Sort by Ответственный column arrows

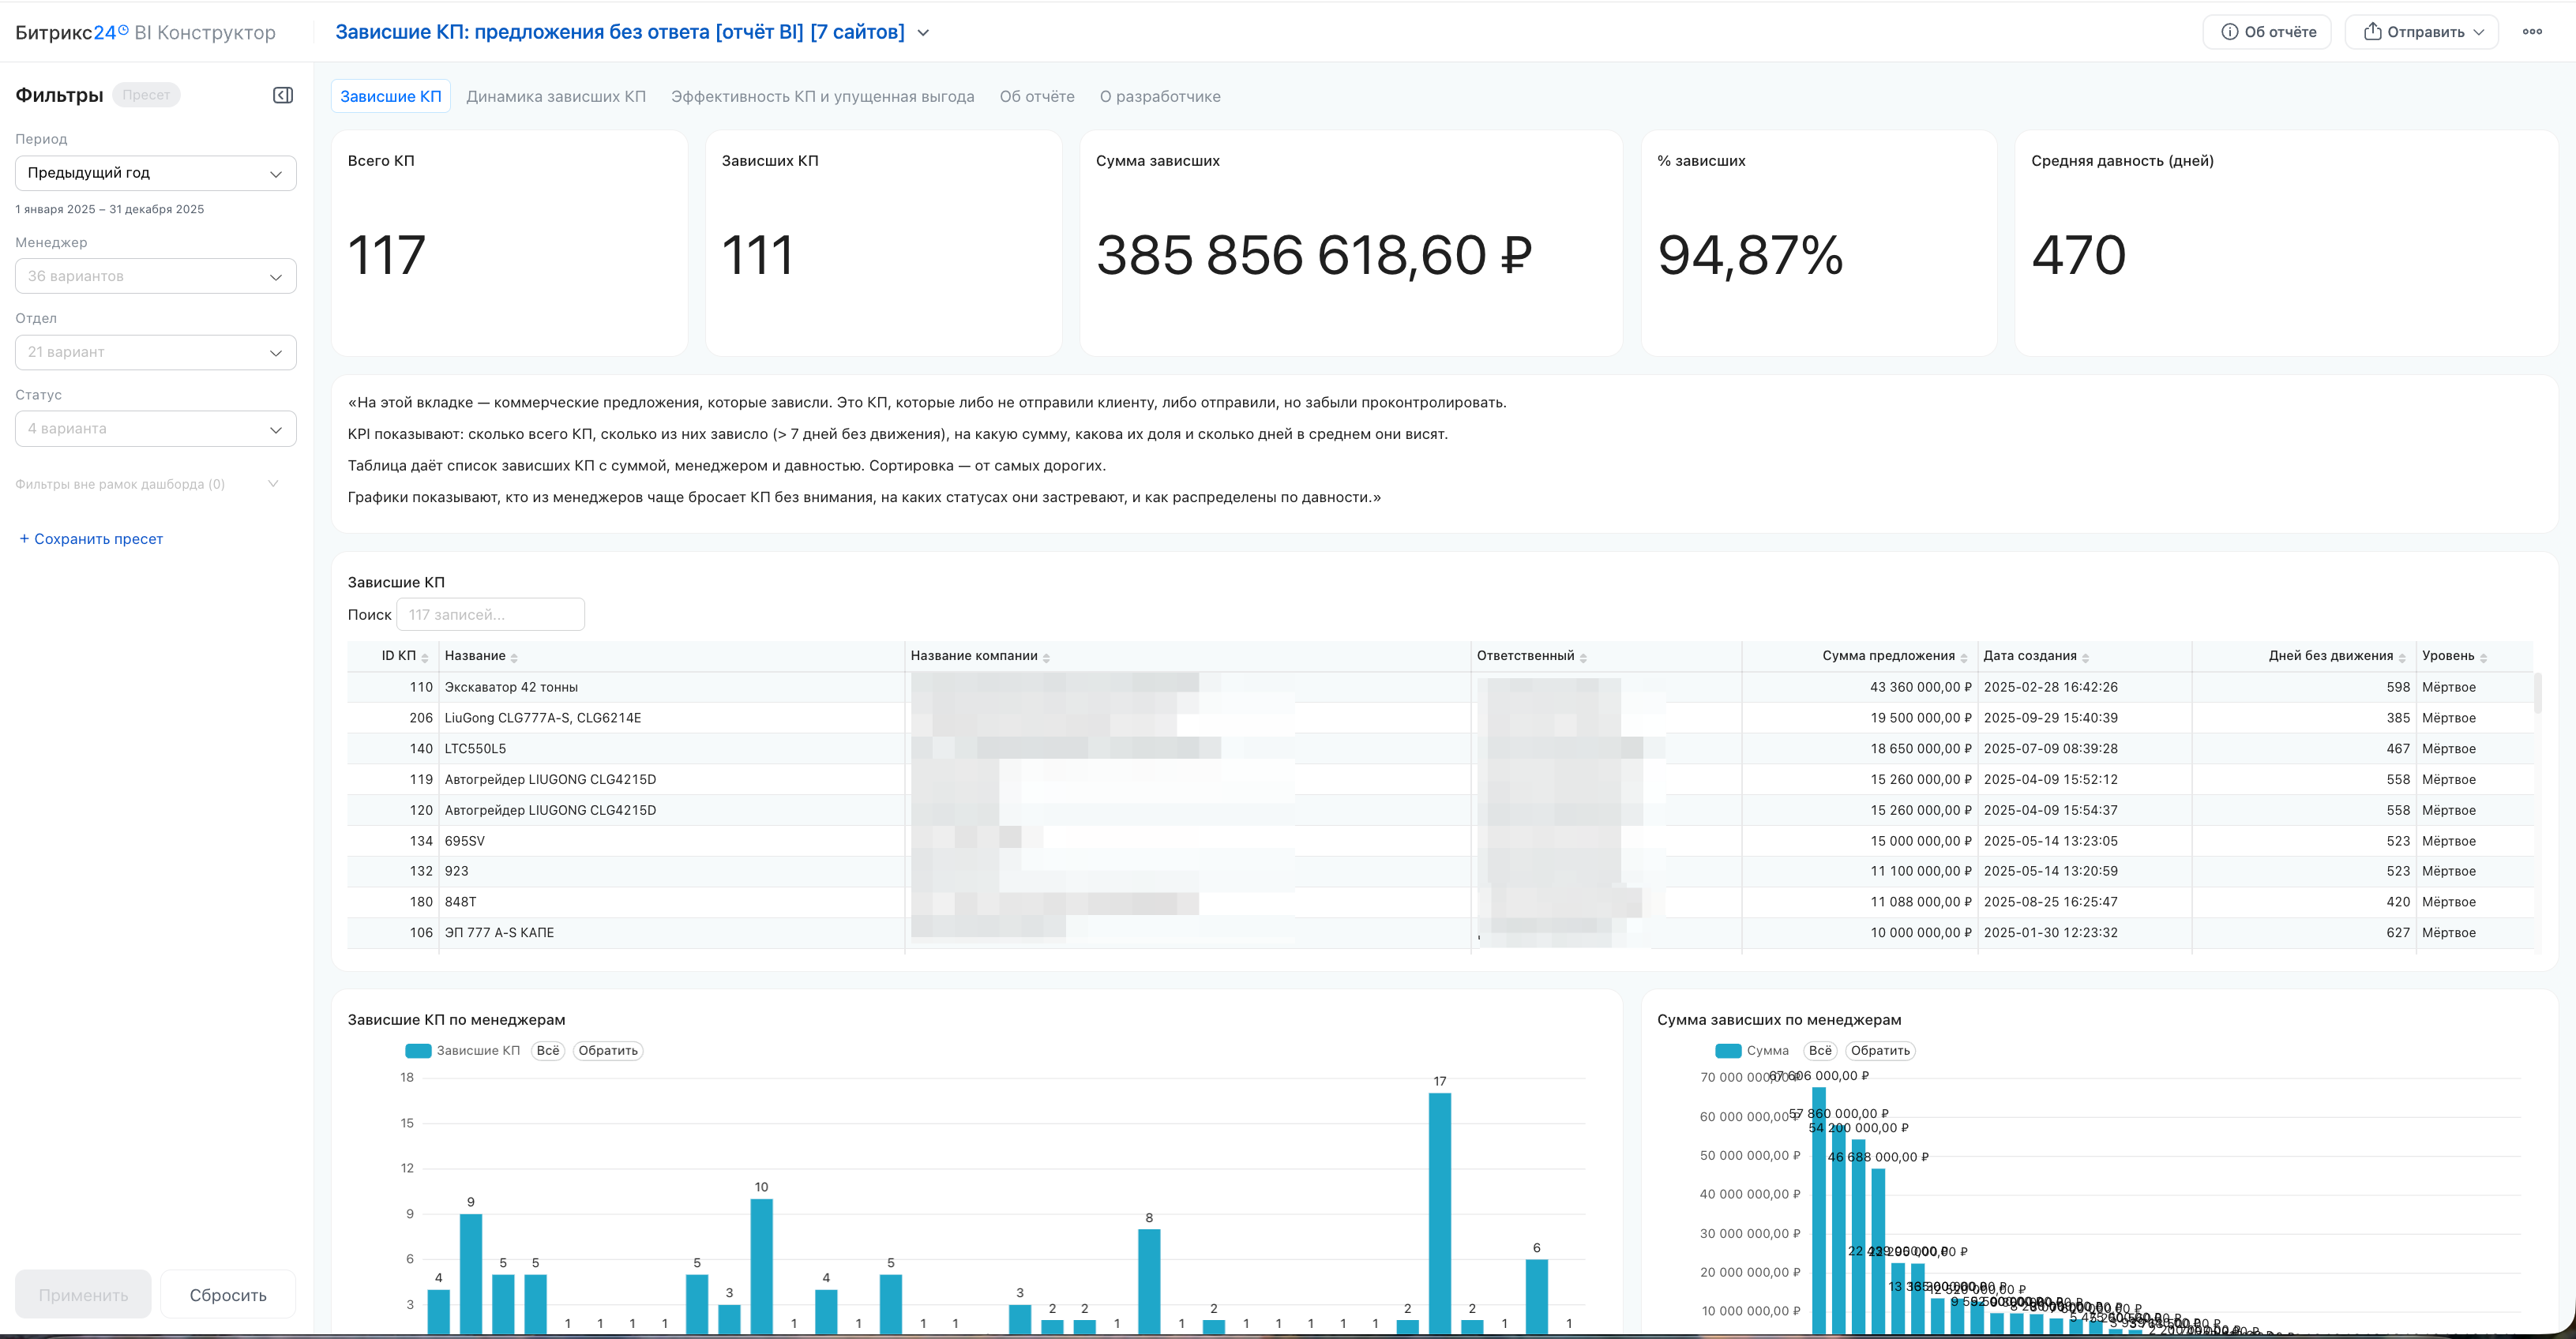point(1583,657)
